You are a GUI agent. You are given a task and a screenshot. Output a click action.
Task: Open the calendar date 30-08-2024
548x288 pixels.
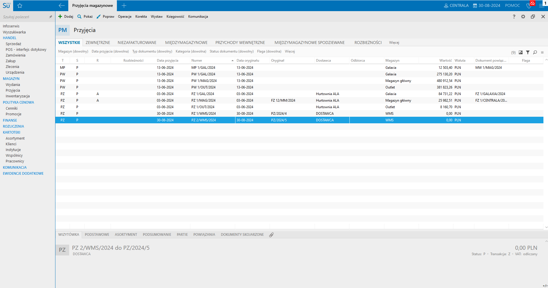click(x=486, y=6)
